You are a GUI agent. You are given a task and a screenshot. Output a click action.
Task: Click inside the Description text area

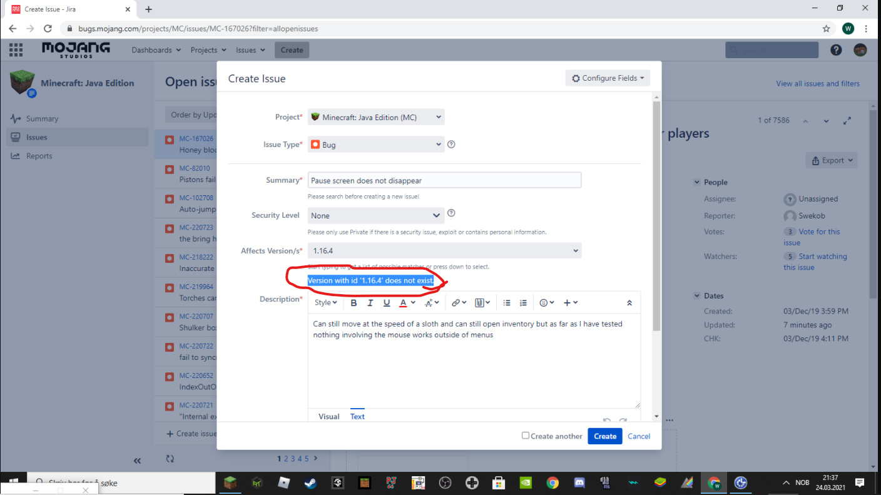click(474, 361)
